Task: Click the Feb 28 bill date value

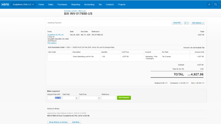Action: 75,35
